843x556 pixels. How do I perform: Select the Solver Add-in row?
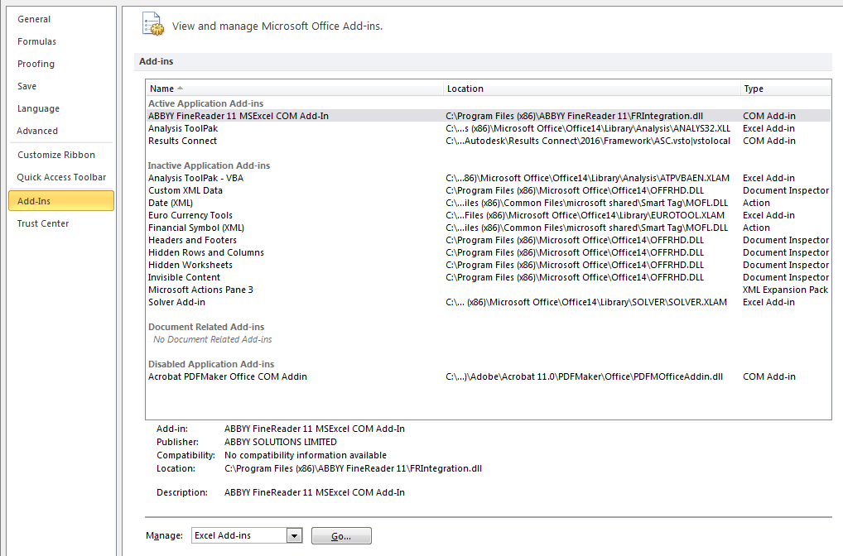pos(489,302)
